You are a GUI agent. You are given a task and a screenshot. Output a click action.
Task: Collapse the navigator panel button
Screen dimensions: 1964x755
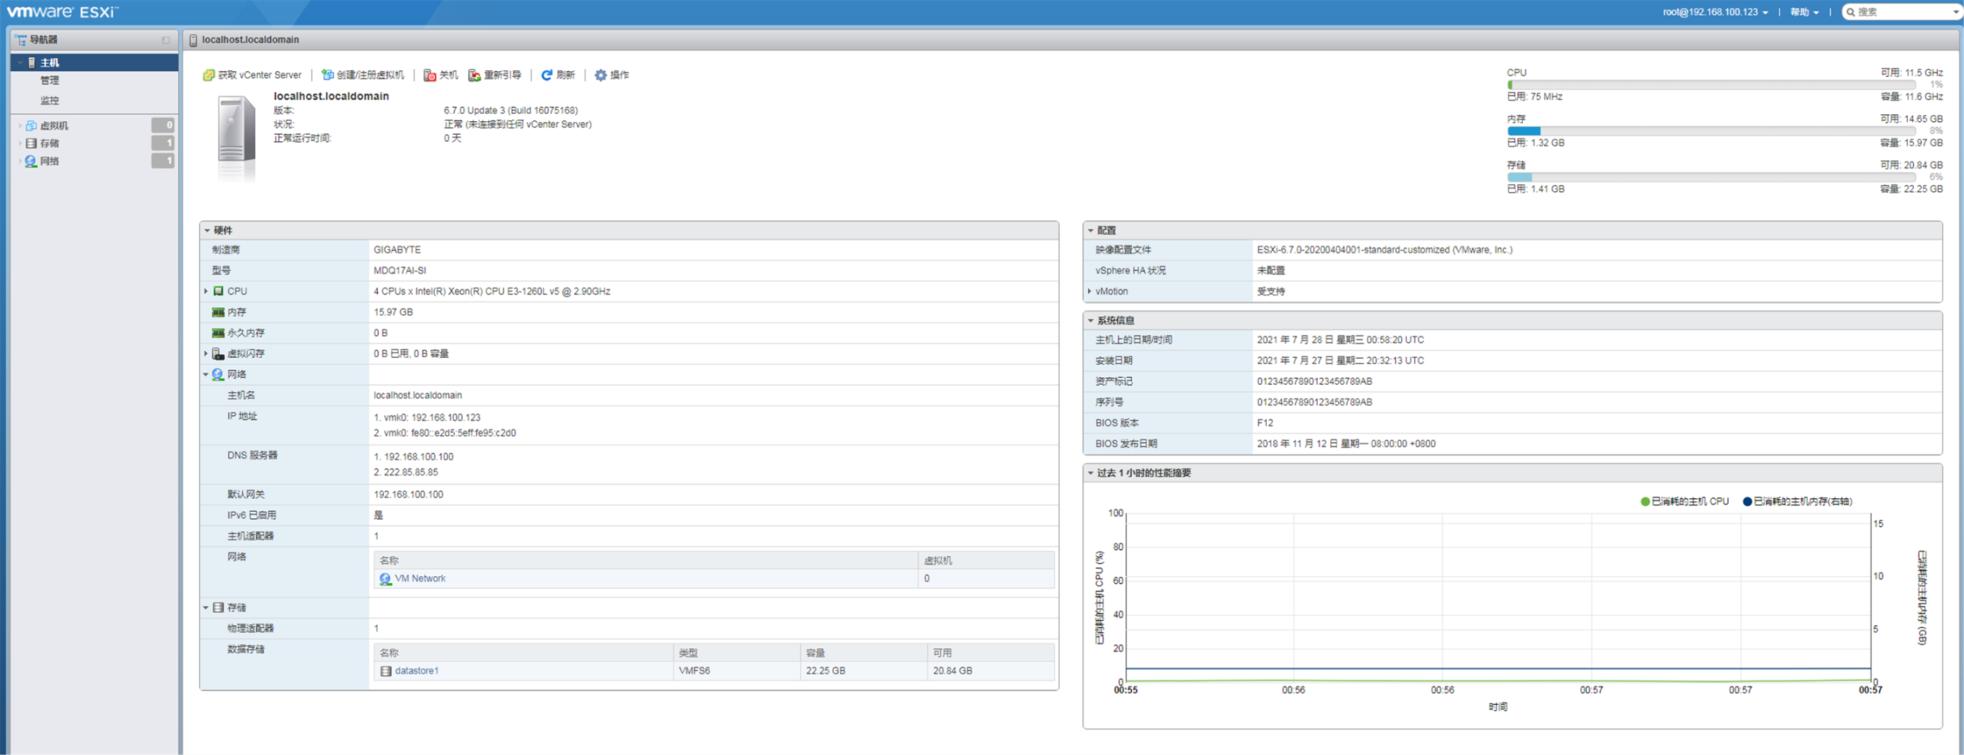coord(166,40)
